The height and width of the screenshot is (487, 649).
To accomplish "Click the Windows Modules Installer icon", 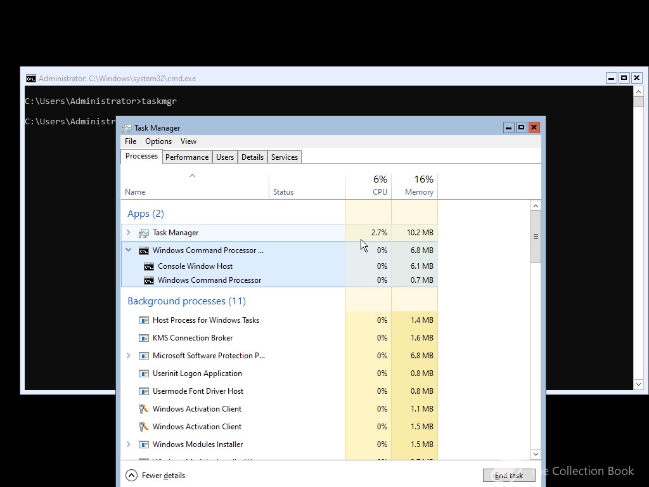I will click(144, 445).
